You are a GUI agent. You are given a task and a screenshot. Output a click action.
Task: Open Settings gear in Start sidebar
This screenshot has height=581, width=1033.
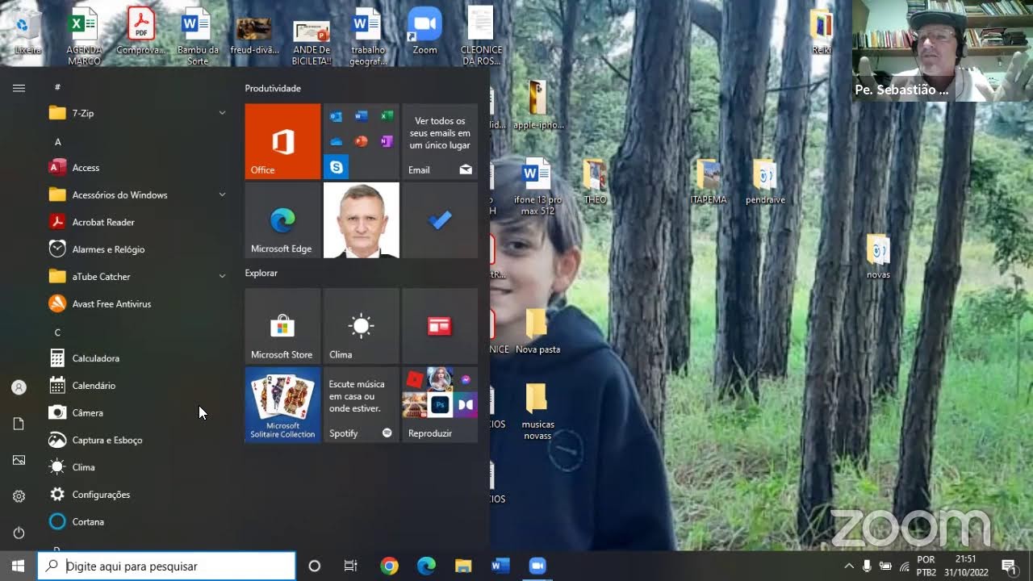pos(19,496)
